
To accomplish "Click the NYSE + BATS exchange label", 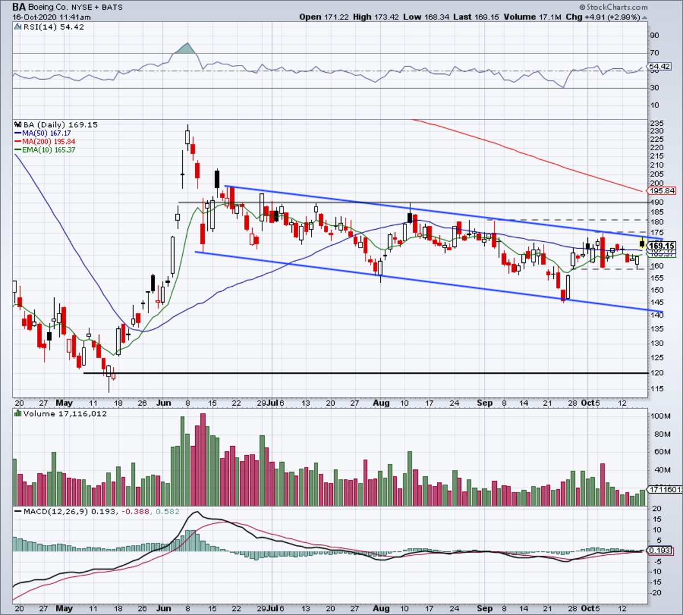I will pyautogui.click(x=98, y=8).
